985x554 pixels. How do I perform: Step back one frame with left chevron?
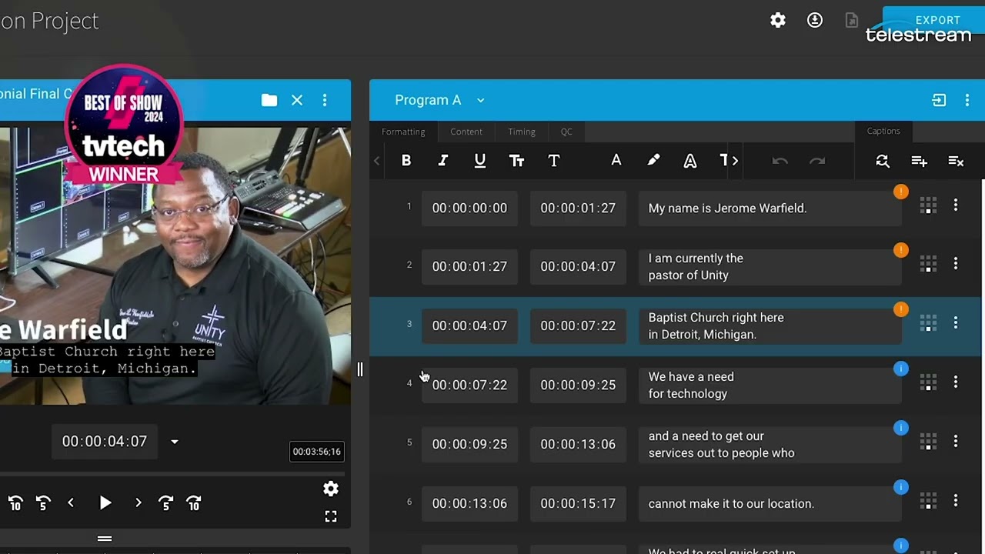click(71, 502)
